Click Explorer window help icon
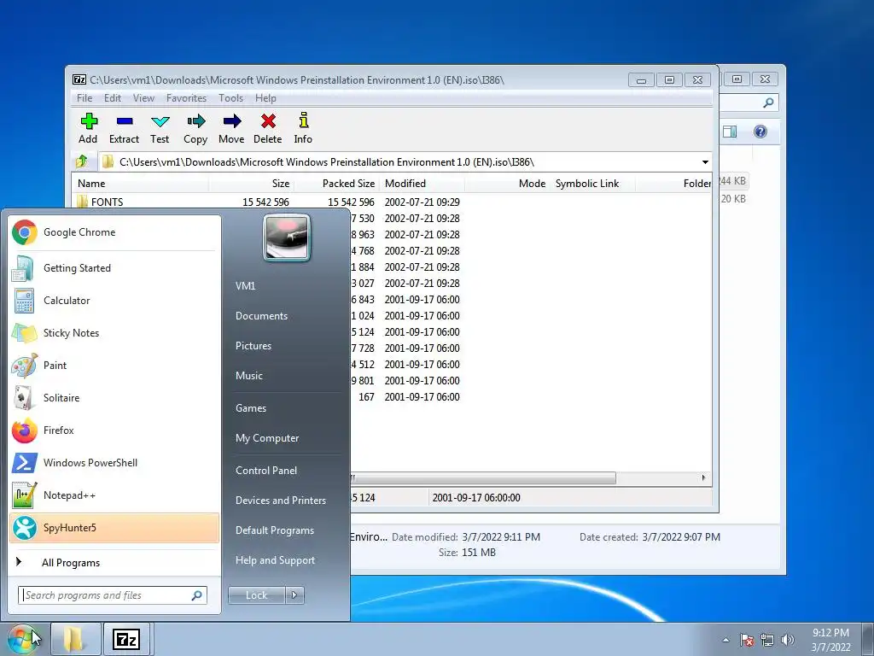Screen dimensions: 874x656 pos(760,132)
